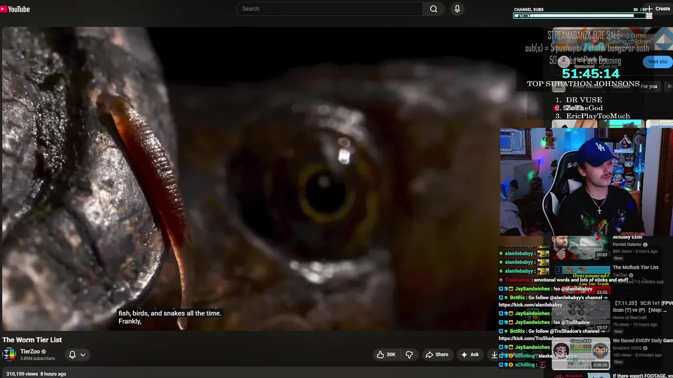Click the channel subs progress bar

[583, 16]
